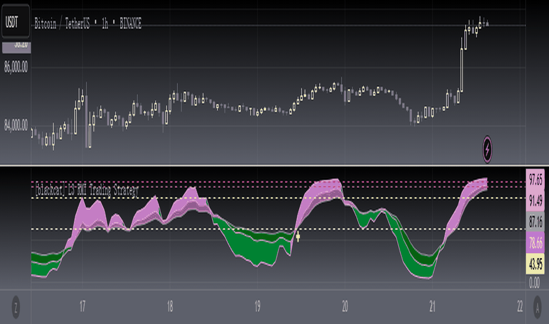Click date 21 on time axis
The image size is (549, 324).
[432, 306]
